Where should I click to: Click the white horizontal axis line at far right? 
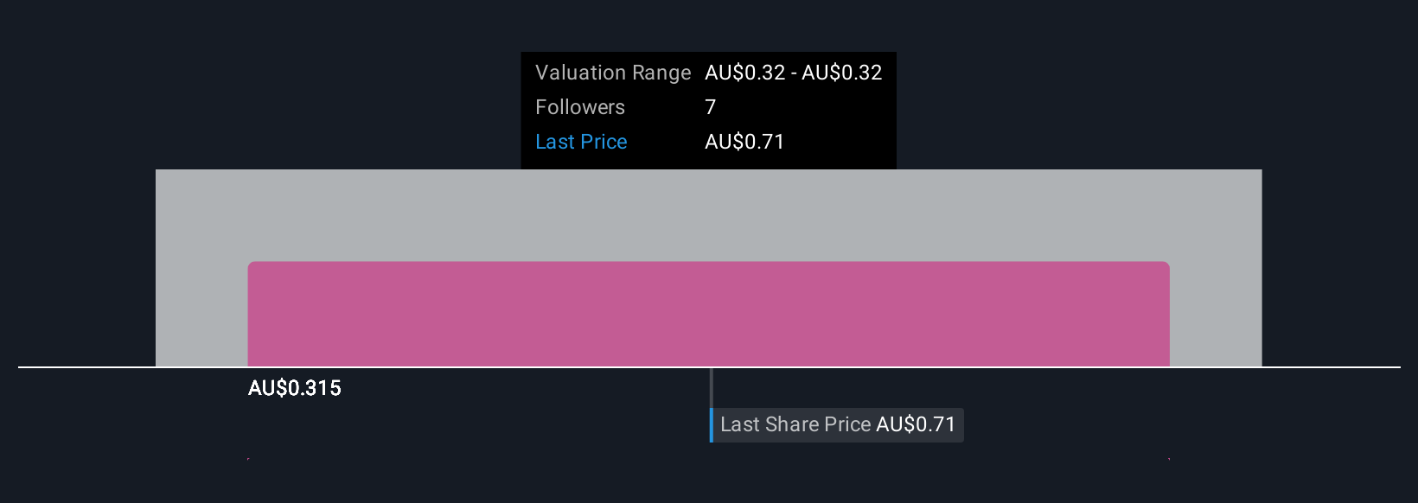1332,367
